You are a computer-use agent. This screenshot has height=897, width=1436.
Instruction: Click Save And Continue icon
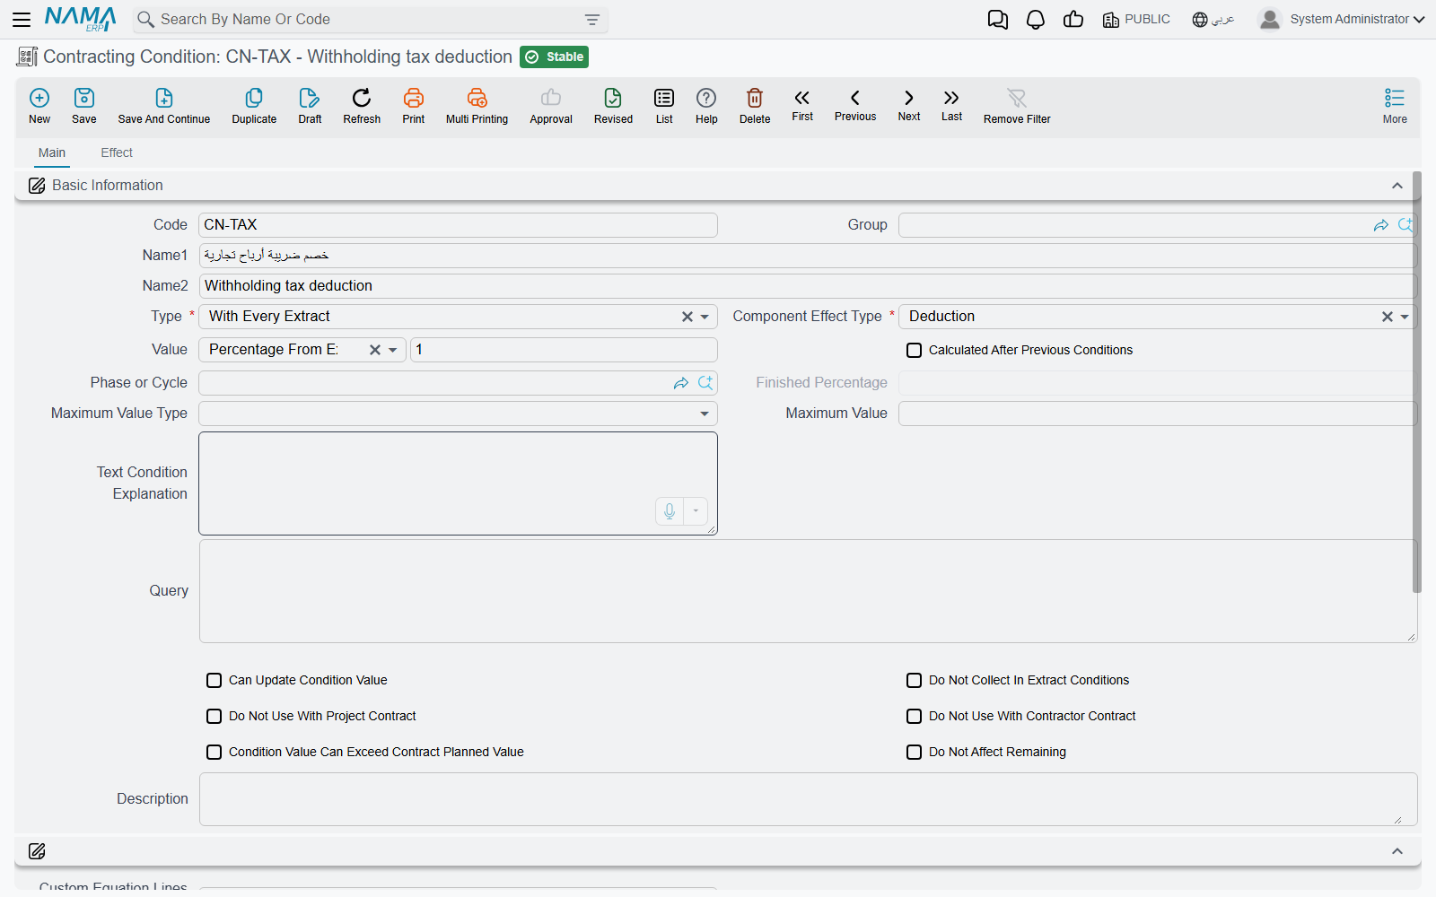164,98
